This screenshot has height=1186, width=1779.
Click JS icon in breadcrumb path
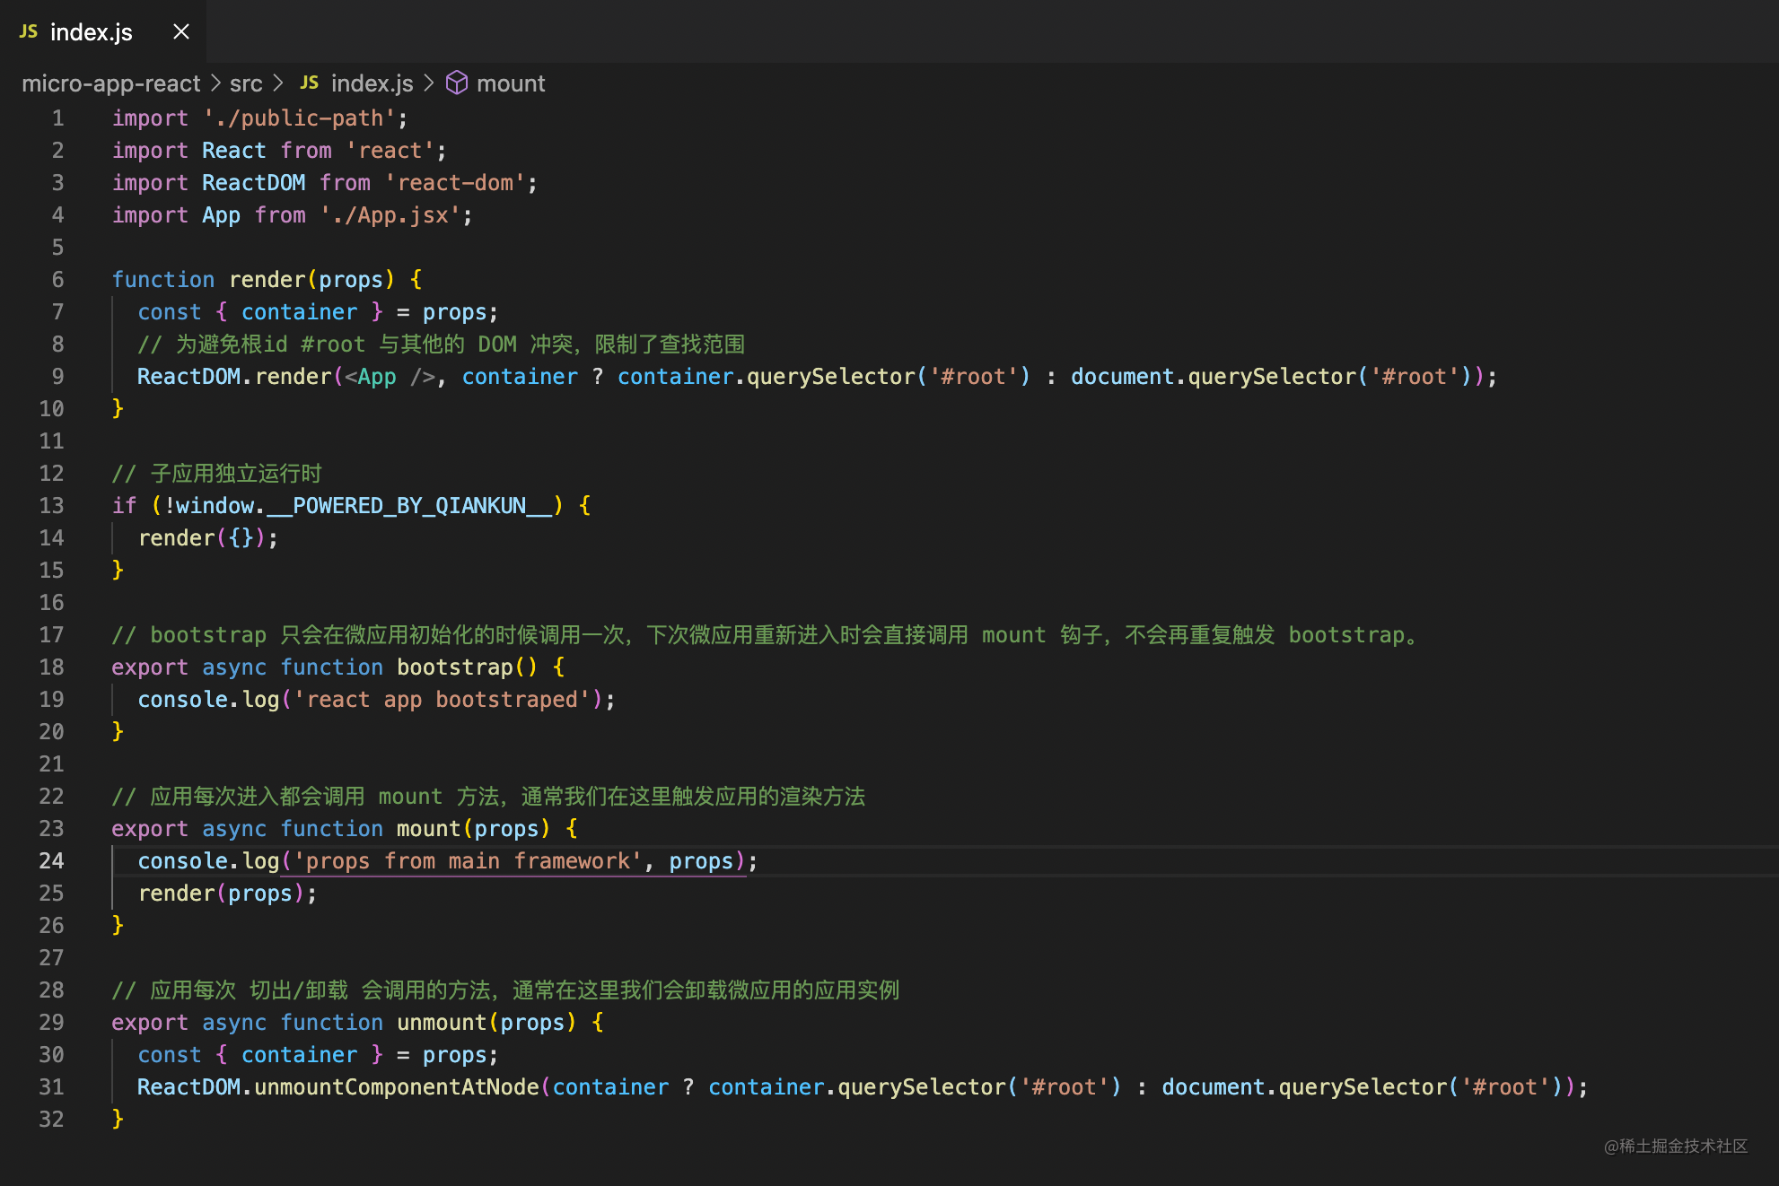(309, 83)
